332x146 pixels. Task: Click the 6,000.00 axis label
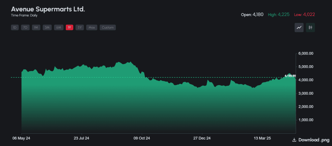(305, 54)
